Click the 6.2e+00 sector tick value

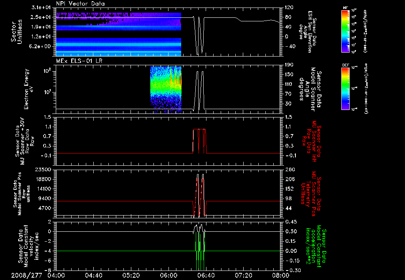click(x=41, y=46)
